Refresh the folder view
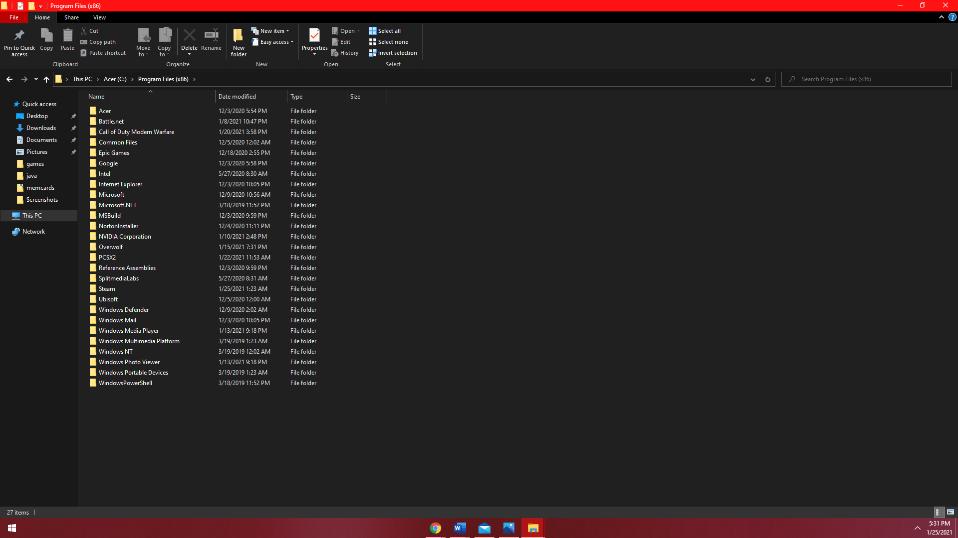The width and height of the screenshot is (958, 538). (767, 79)
